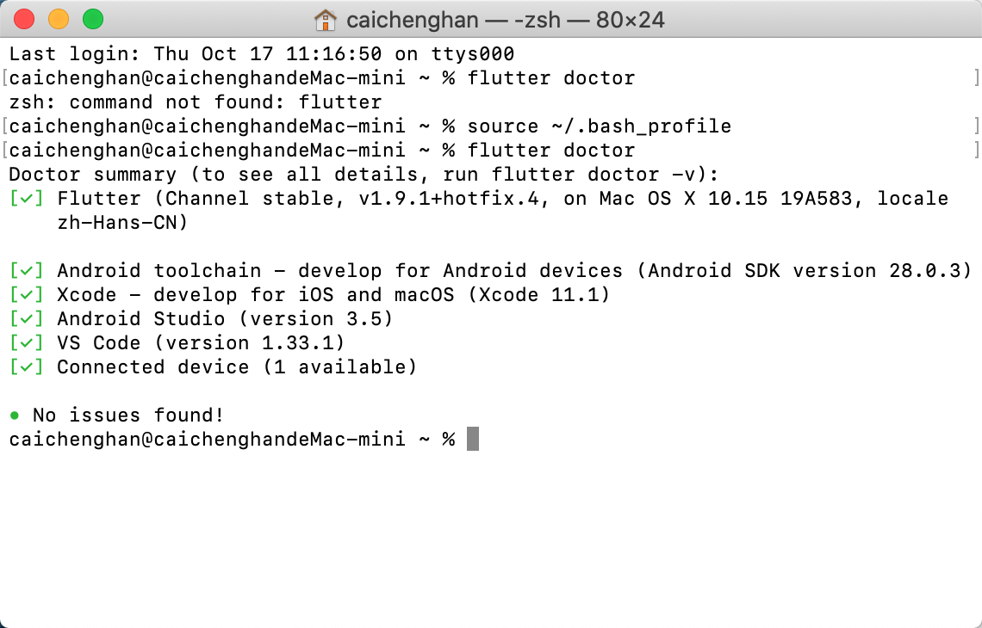Viewport: 982px width, 628px height.
Task: Click the blinking terminal cursor block
Action: [472, 439]
